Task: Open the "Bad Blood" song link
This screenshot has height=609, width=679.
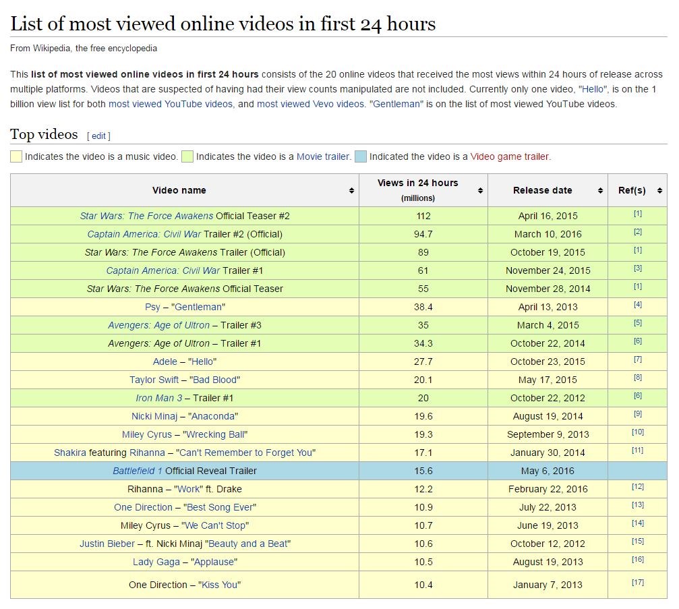Action: 215,380
